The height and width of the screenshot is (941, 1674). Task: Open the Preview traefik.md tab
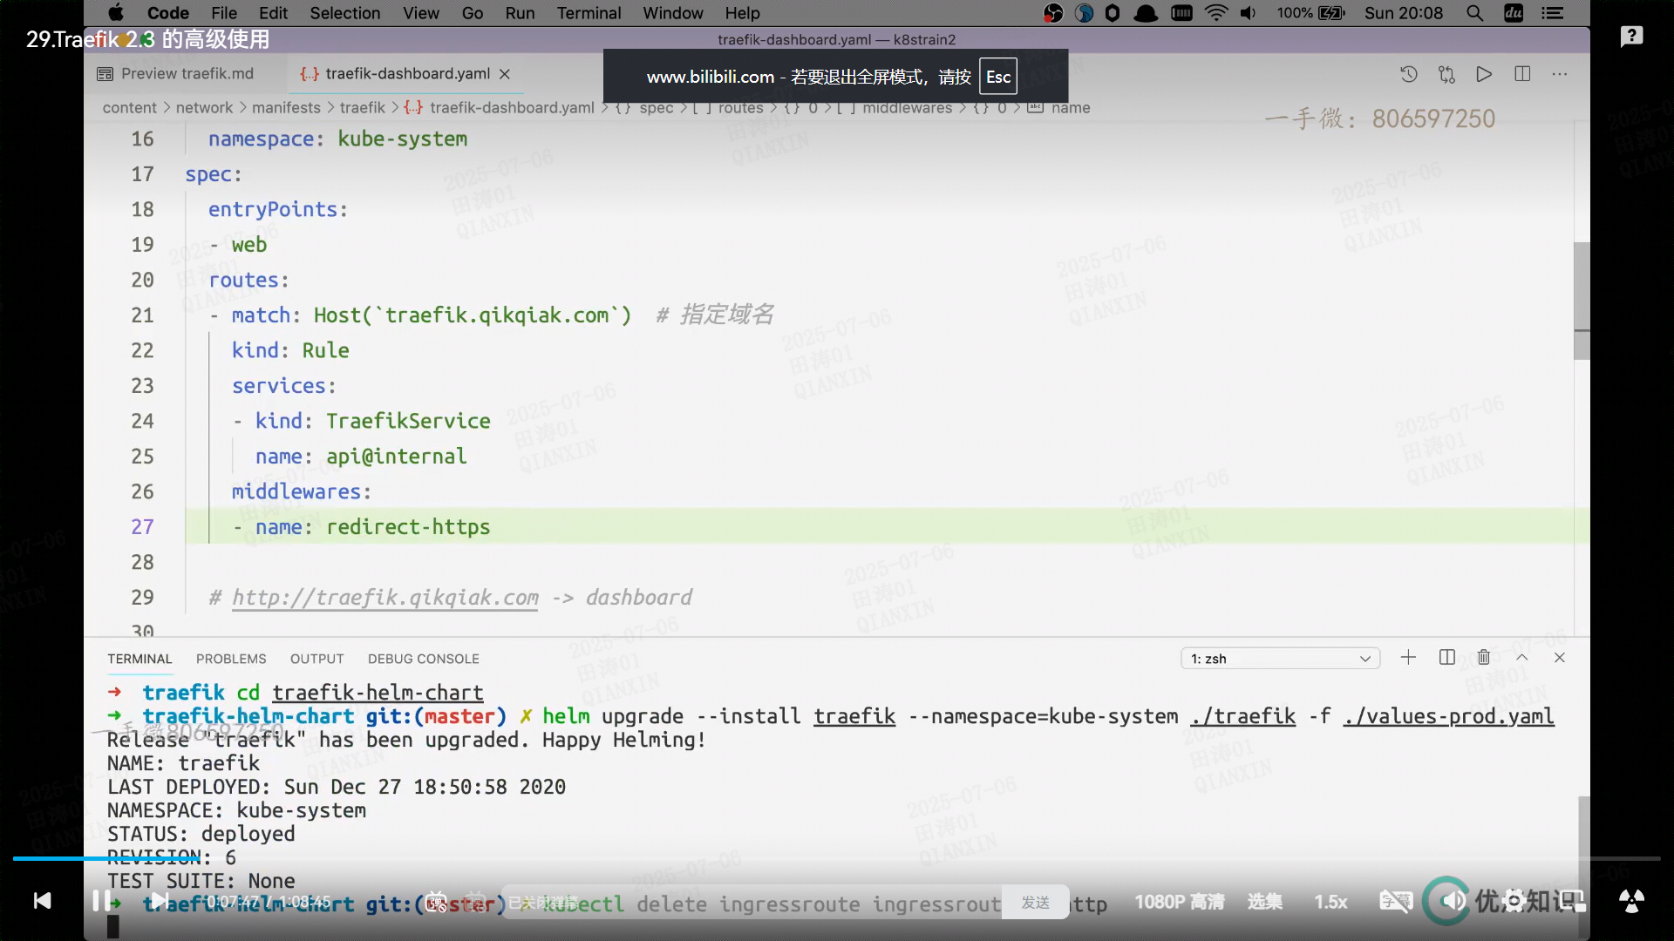(187, 74)
